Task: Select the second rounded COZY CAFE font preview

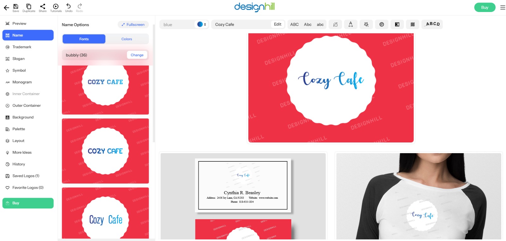Action: click(105, 151)
